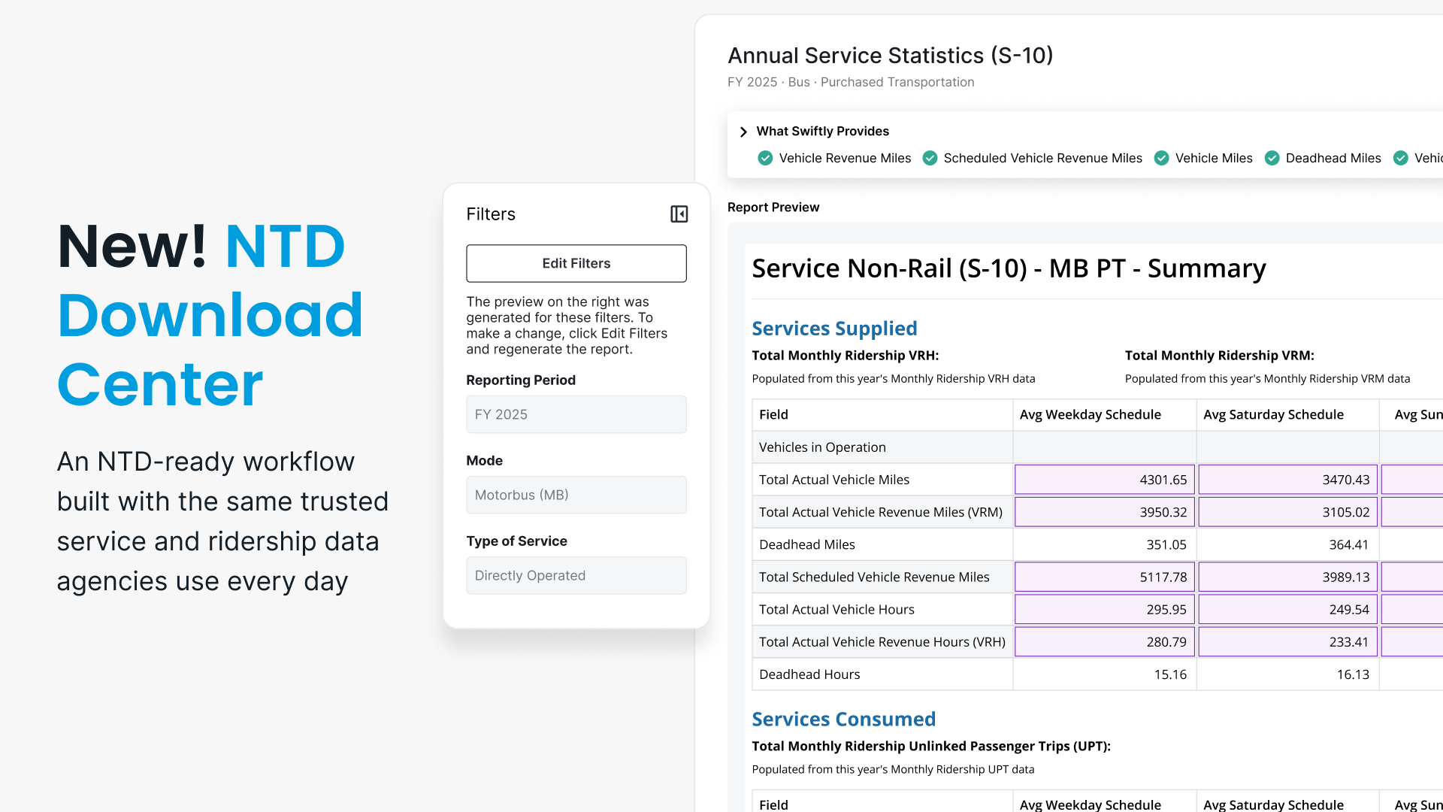
Task: Open the Reporting Period FY 2025 field
Action: pos(576,414)
